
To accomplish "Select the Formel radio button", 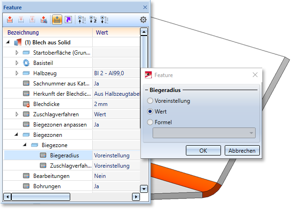I will [x=150, y=122].
